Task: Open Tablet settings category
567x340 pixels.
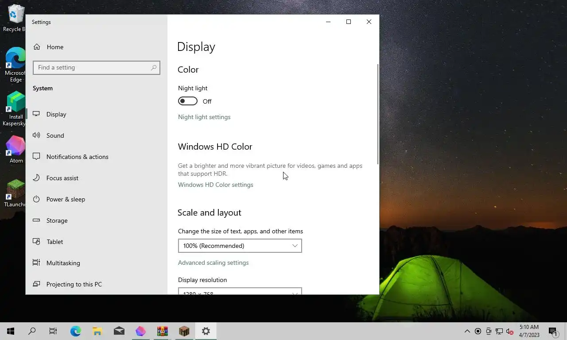Action: click(x=97, y=242)
